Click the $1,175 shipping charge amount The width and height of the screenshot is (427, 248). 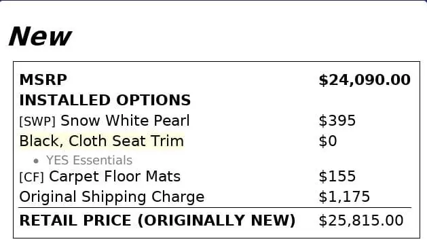[344, 197]
